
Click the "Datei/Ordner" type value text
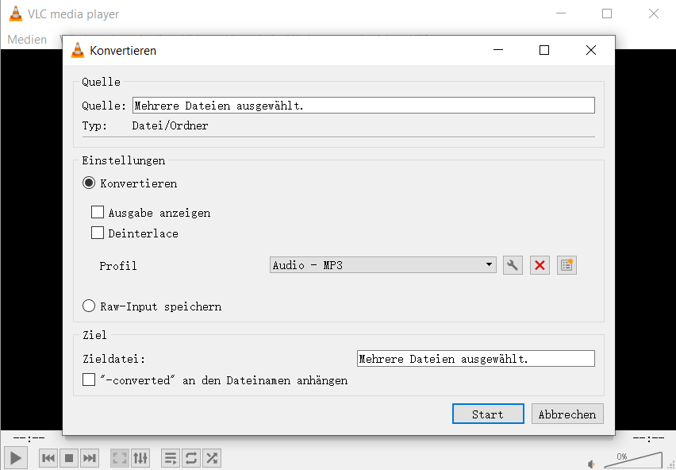click(170, 126)
